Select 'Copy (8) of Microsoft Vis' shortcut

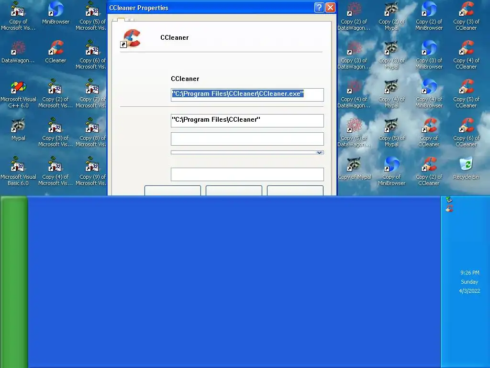tap(91, 133)
